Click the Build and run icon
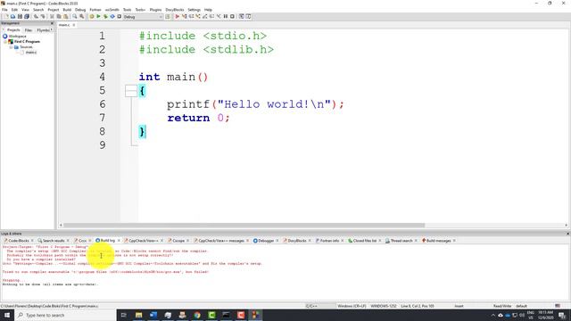The image size is (571, 321). [x=105, y=16]
